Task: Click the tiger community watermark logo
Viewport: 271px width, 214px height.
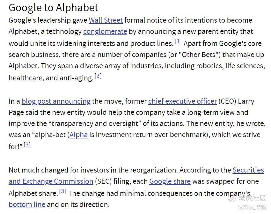Action: (231, 198)
